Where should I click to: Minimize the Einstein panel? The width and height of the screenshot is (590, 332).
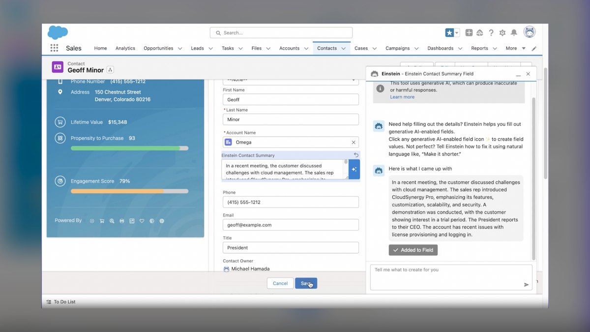tap(518, 74)
